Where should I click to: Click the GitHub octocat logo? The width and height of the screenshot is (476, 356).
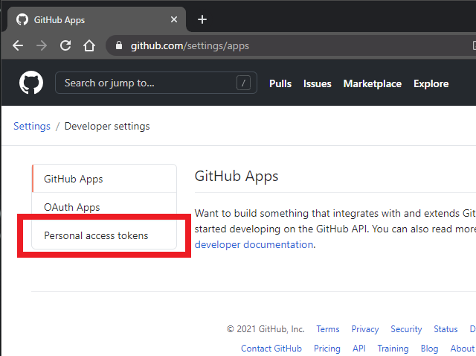click(31, 83)
